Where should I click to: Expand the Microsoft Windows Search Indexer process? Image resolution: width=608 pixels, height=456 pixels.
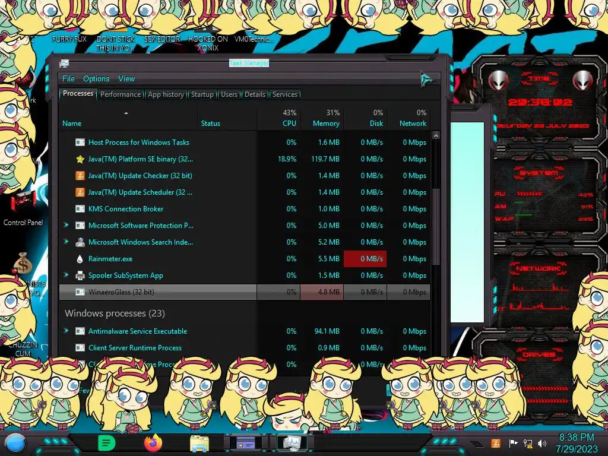[66, 242]
